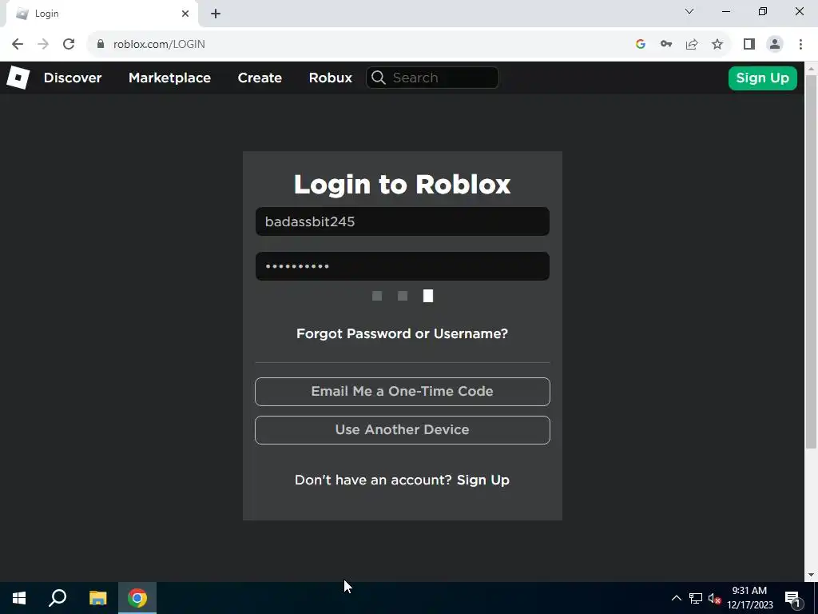Go back with the browser back arrow
Image resolution: width=818 pixels, height=614 pixels.
[x=18, y=45]
